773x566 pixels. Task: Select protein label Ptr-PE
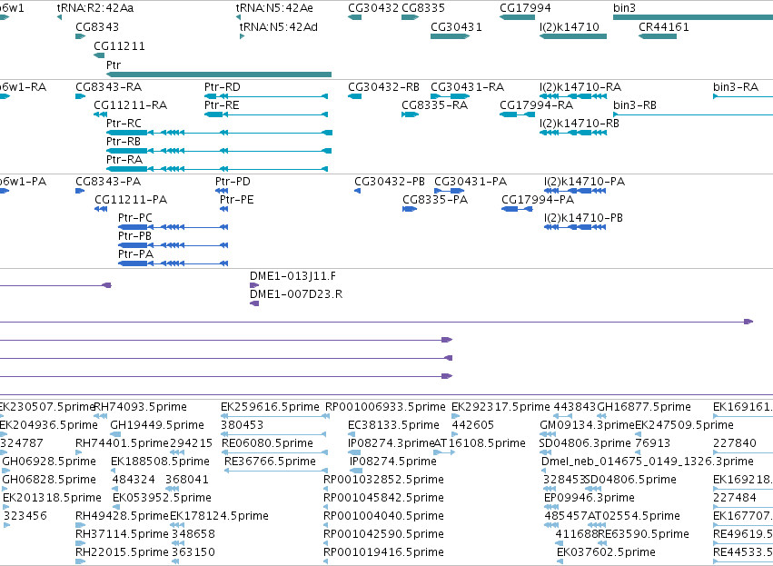tap(237, 200)
